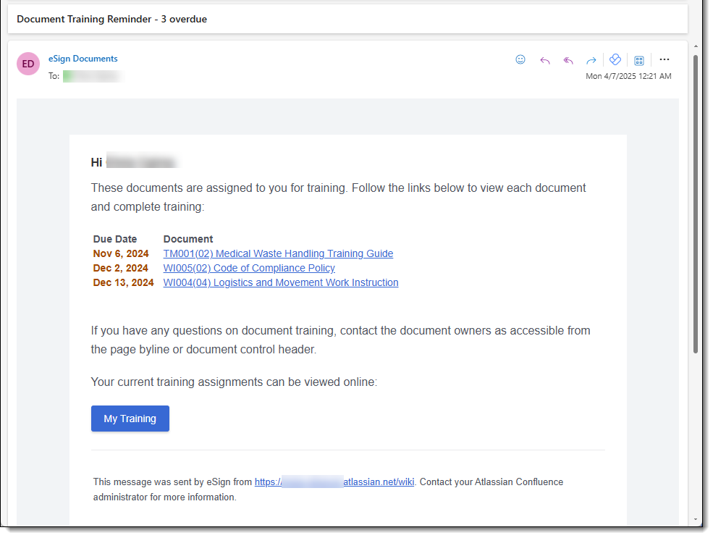Click the My Training button
713x538 pixels.
tap(130, 419)
